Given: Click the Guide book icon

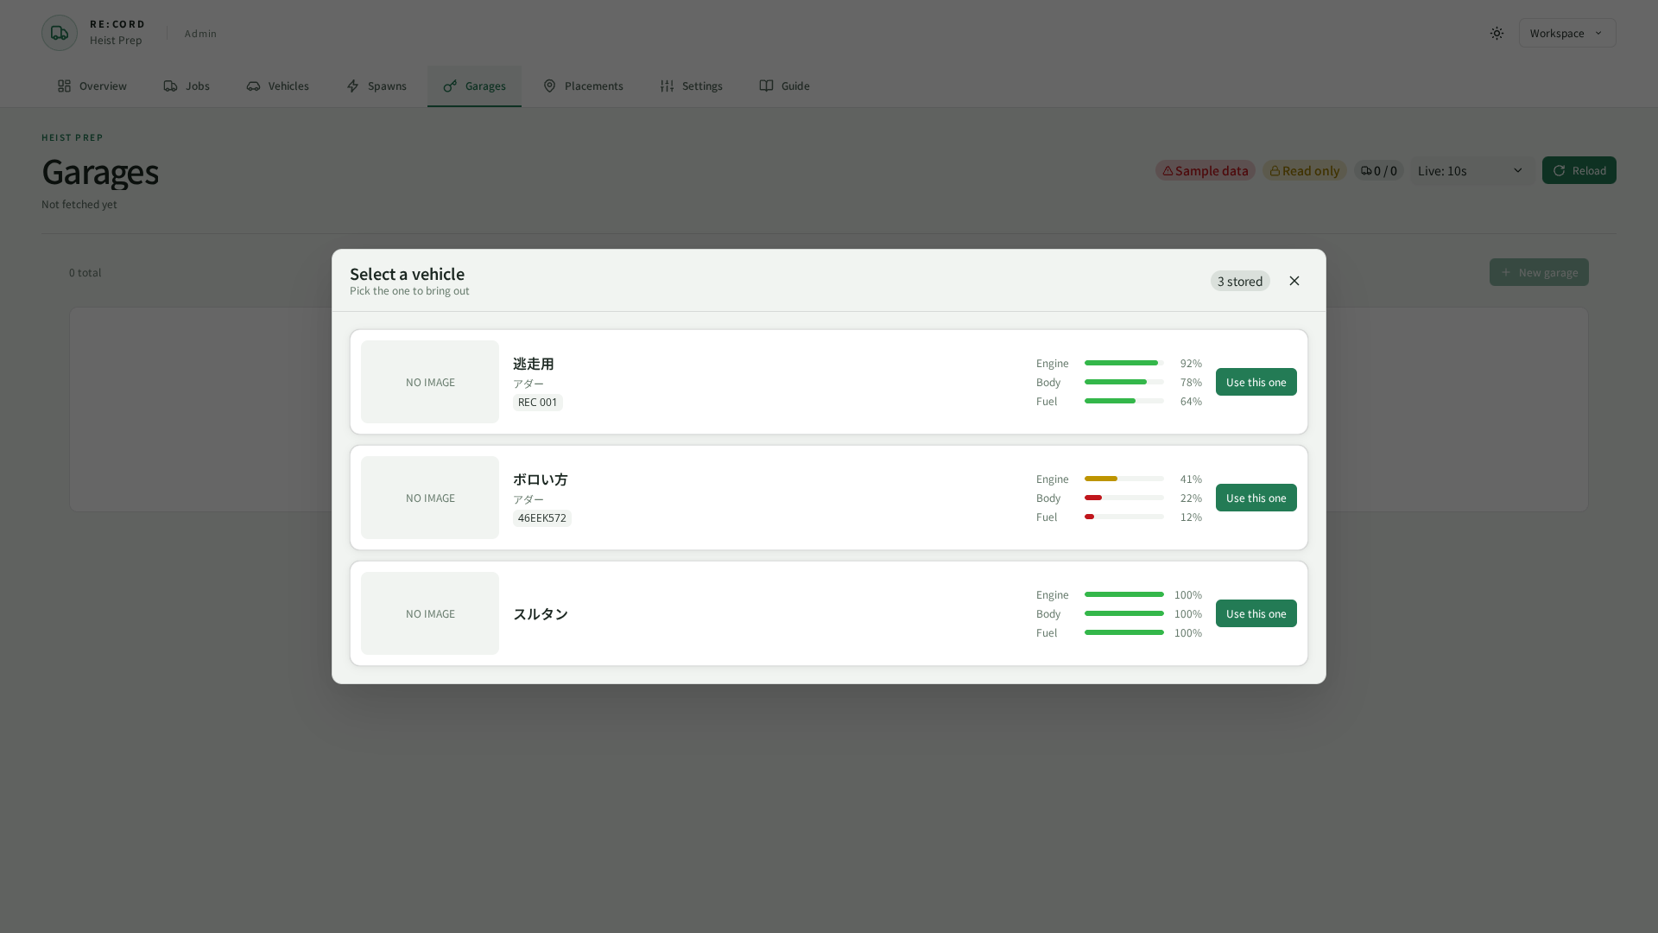Looking at the screenshot, I should 766,86.
